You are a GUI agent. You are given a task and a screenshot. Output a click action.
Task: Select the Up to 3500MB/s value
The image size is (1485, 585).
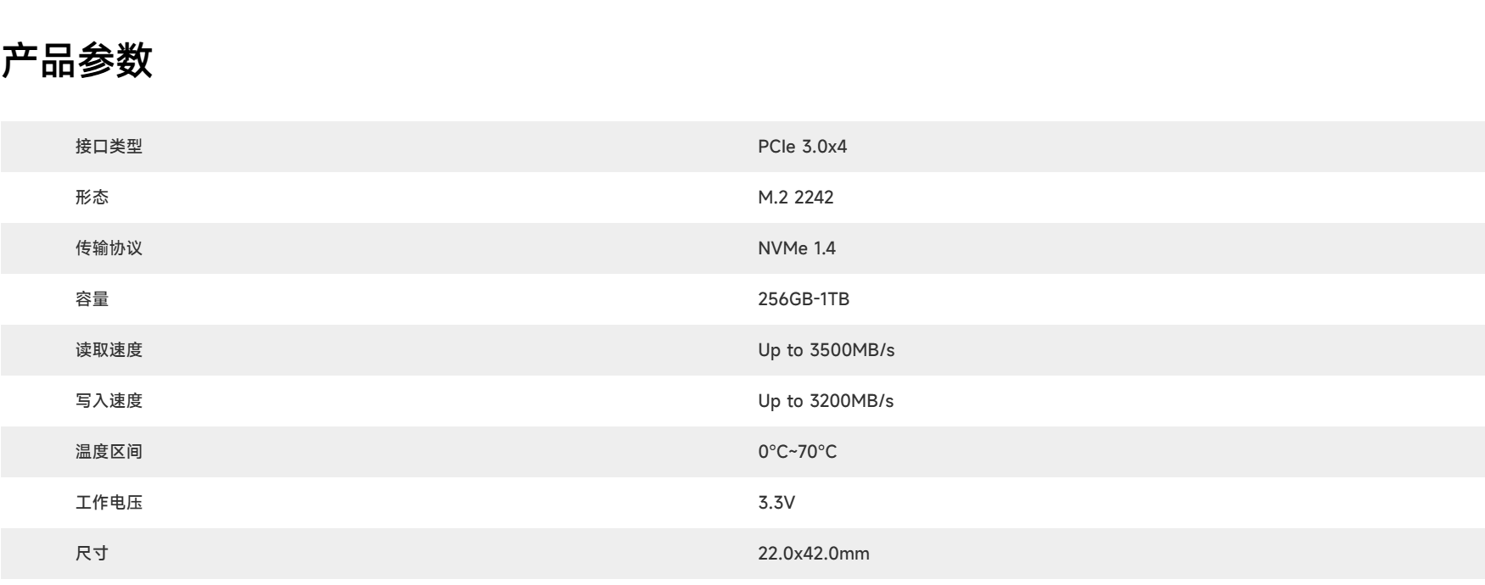[x=826, y=350]
